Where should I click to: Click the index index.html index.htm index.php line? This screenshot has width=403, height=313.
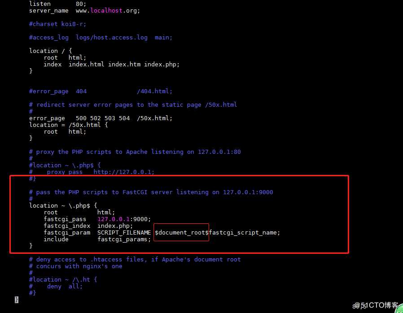(x=111, y=65)
